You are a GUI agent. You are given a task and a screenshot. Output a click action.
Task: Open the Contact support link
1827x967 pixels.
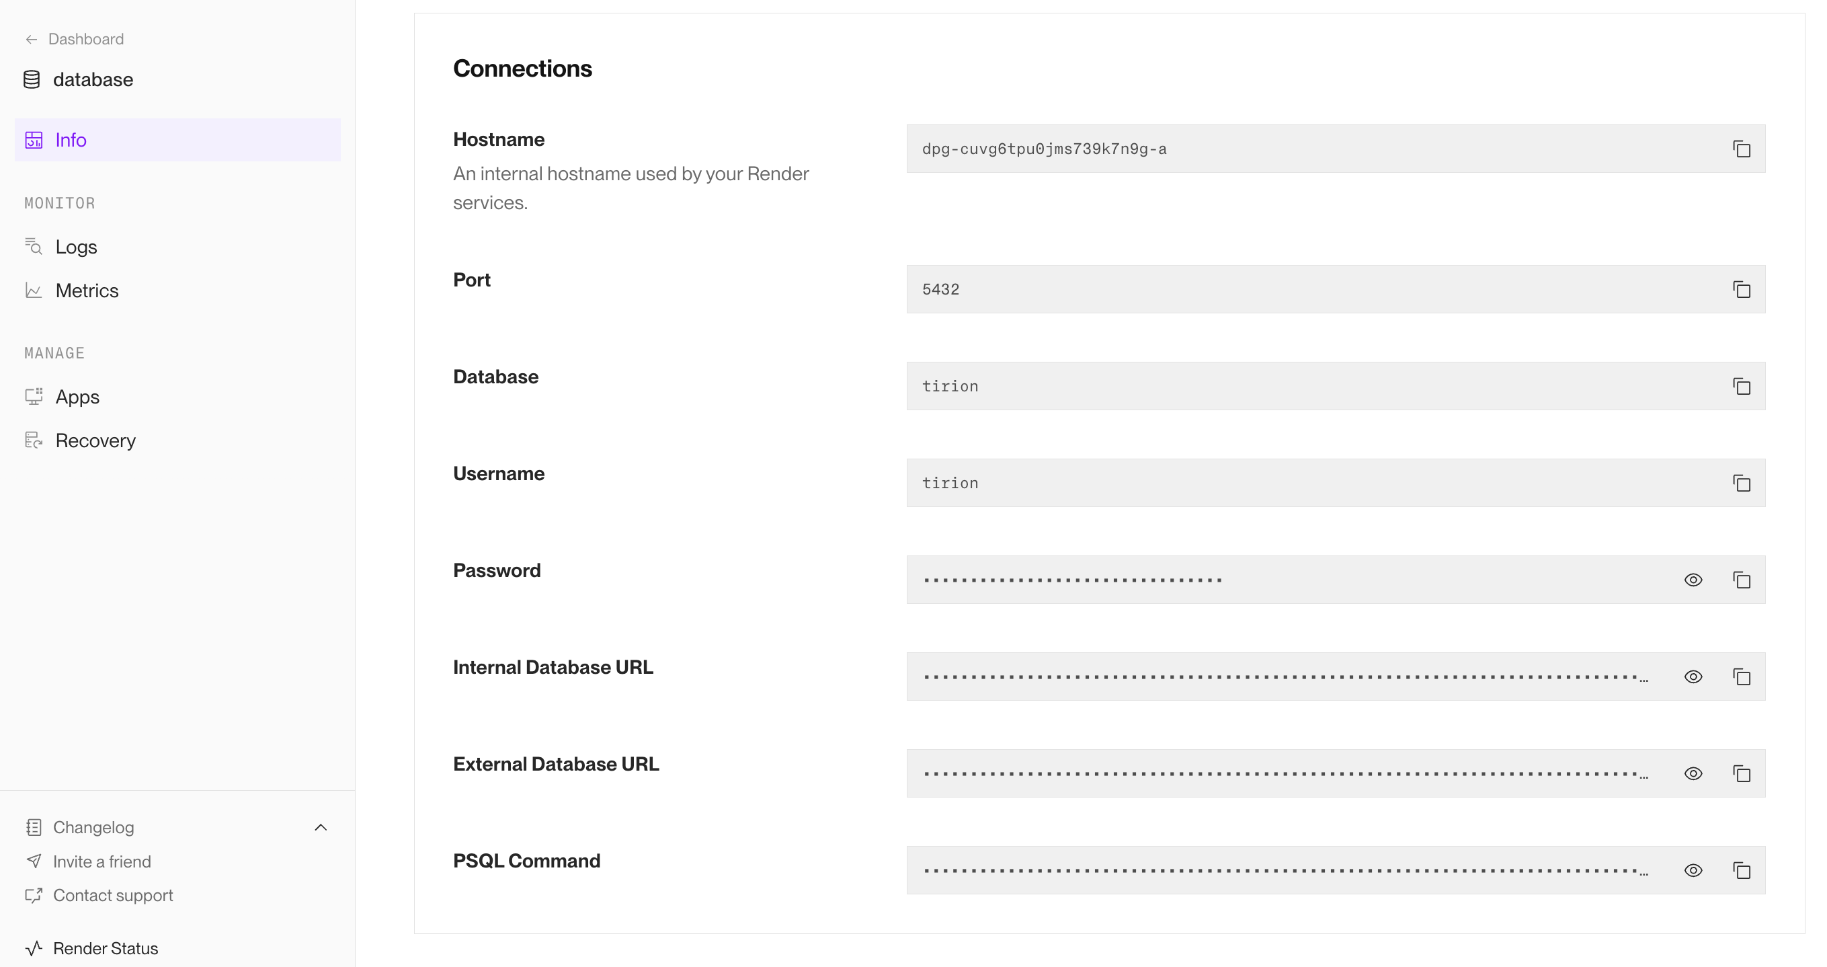point(113,895)
